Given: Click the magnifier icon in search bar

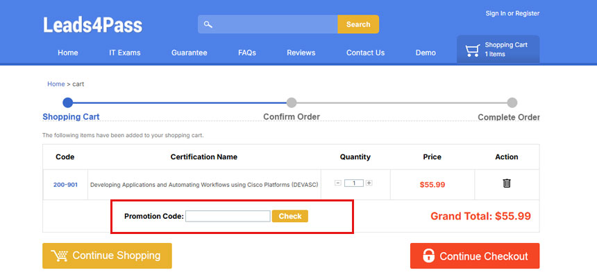Looking at the screenshot, I should coord(208,25).
